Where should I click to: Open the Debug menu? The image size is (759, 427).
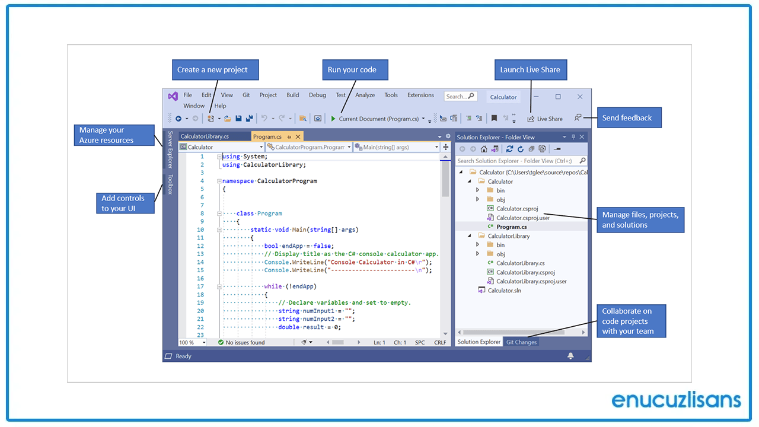click(x=317, y=95)
